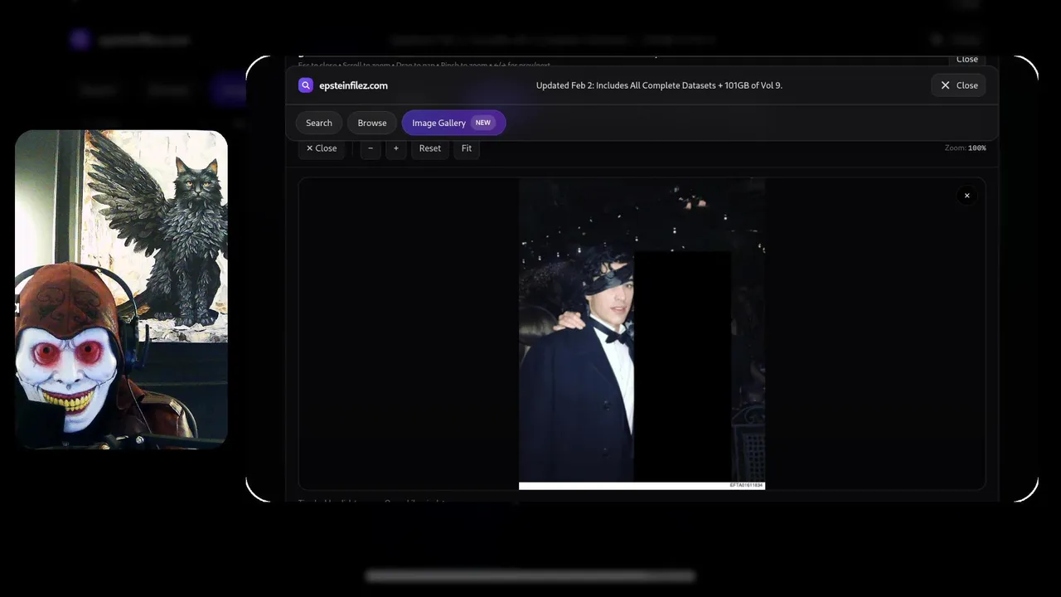
Task: Open the Image Gallery tab
Action: 453,123
